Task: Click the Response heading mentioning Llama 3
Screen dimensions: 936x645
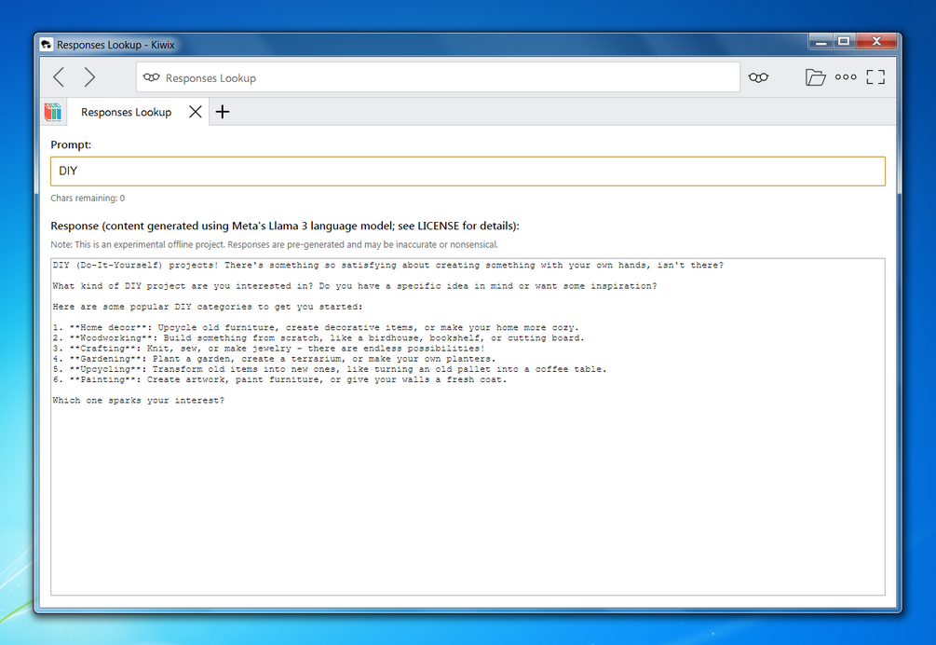Action: point(285,226)
